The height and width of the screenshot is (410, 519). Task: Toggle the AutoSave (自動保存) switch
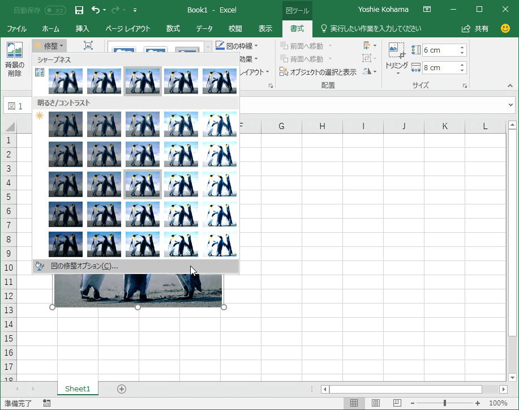(55, 10)
